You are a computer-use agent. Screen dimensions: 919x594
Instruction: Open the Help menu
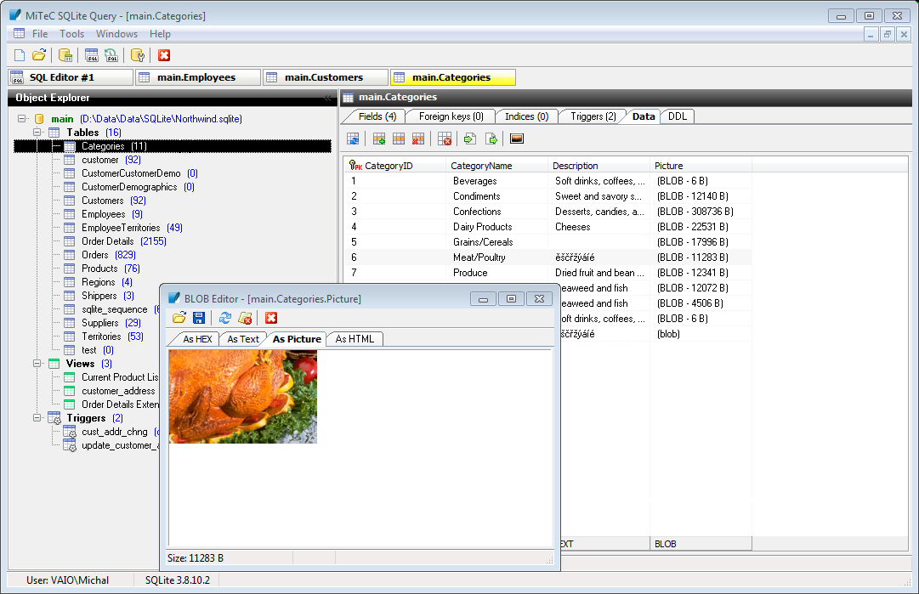(160, 34)
